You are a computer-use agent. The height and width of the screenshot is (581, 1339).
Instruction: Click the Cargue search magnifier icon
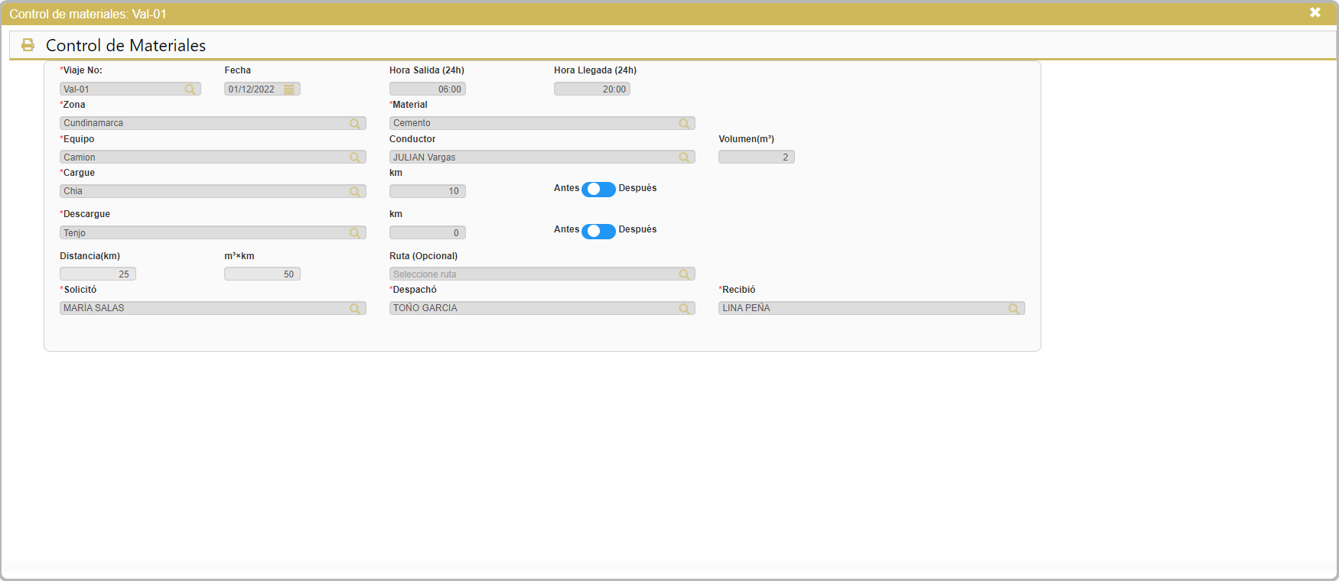point(355,191)
